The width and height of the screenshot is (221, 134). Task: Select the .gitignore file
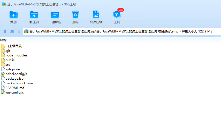coord(11,69)
